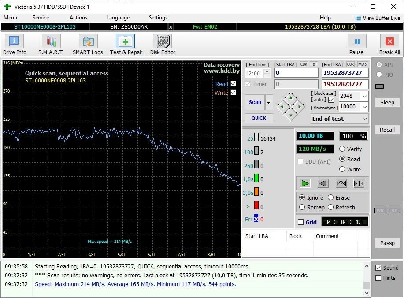Open the Settings menu
404x298 pixels.
click(x=158, y=18)
